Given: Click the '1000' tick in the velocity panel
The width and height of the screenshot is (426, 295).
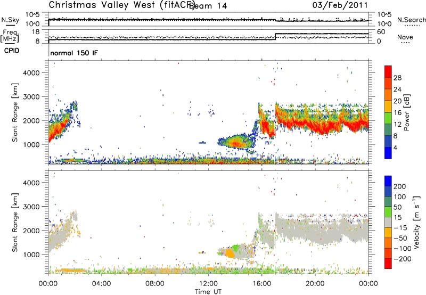Looking at the screenshot, I should [31, 255].
